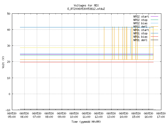This screenshot has height=124, width=166.
Task: Click the 'NPD2 defl' legend label
Action: click(140, 27)
